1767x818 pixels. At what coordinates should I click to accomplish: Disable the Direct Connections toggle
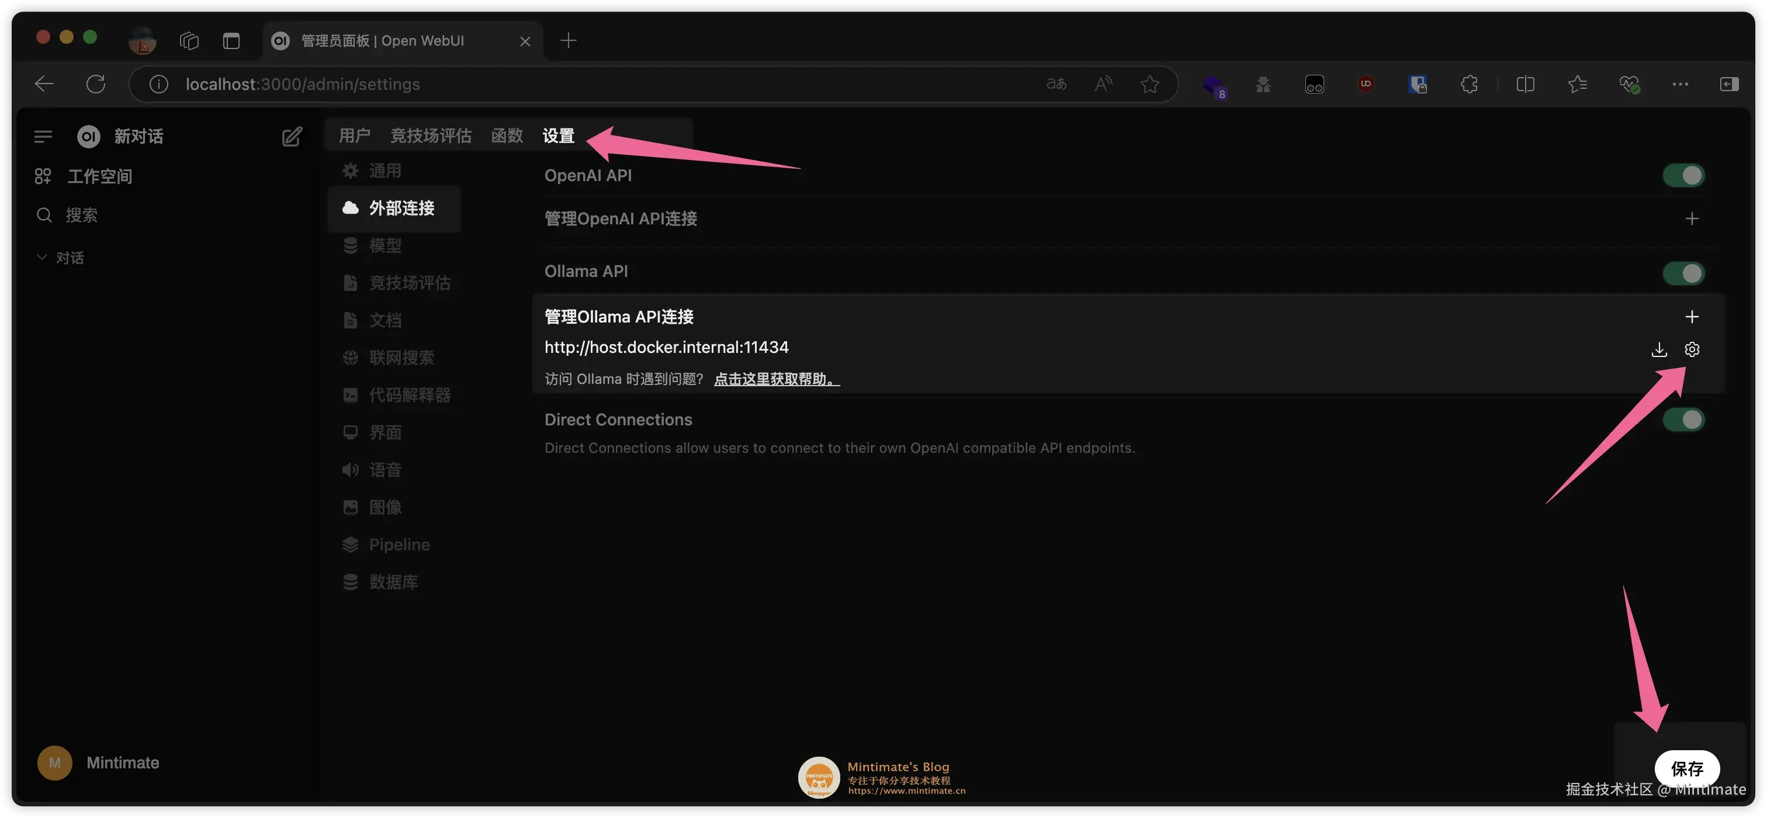[x=1685, y=419]
